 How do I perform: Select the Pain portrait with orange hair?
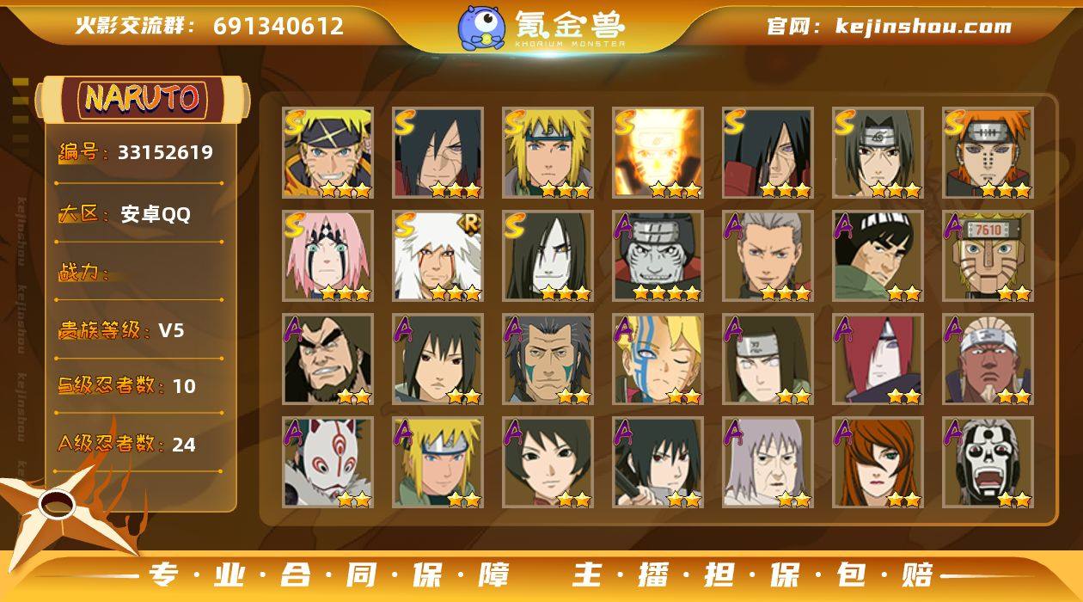tap(988, 153)
